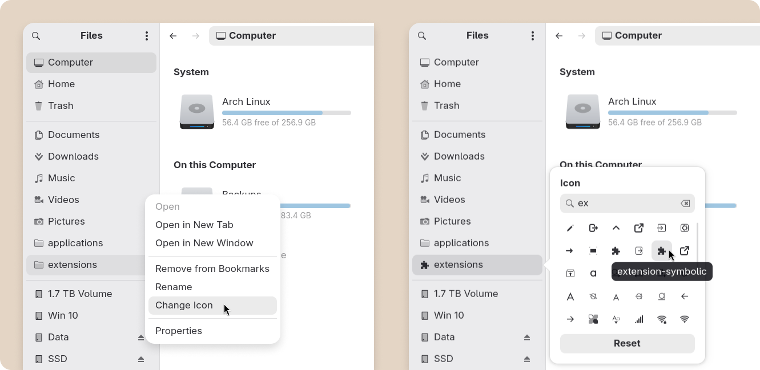Go back in the left Files window
Viewport: 760px width, 370px height.
173,36
